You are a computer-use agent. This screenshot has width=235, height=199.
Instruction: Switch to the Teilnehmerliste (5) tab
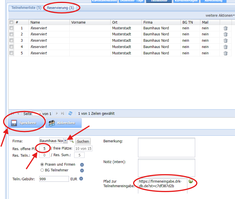pos(26,8)
